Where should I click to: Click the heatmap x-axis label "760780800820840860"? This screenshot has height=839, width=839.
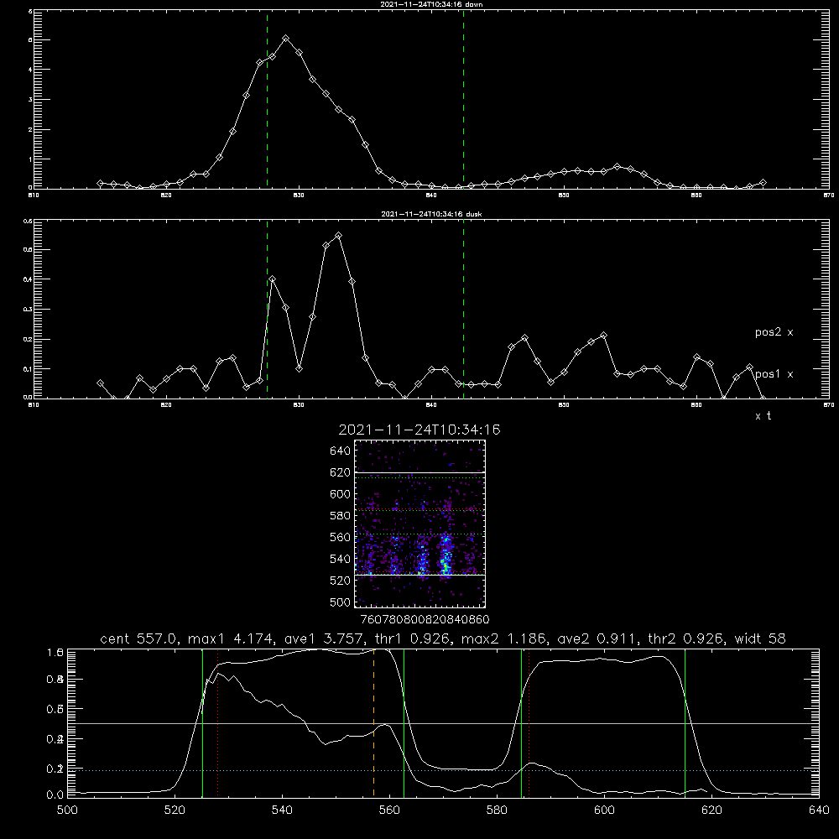(x=425, y=620)
